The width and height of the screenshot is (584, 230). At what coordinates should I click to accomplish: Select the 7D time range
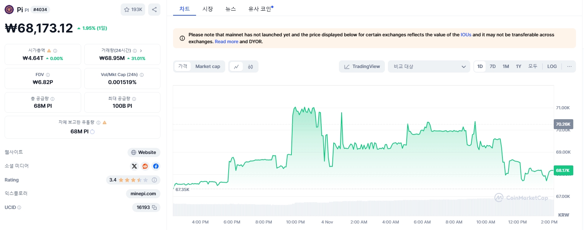point(493,66)
